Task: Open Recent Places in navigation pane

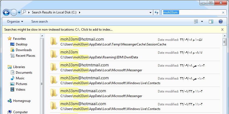Action: (x=26, y=56)
